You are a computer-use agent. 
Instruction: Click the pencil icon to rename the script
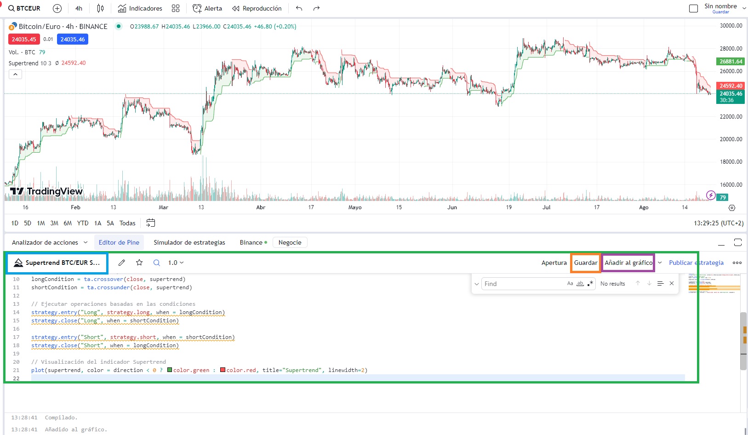point(121,263)
